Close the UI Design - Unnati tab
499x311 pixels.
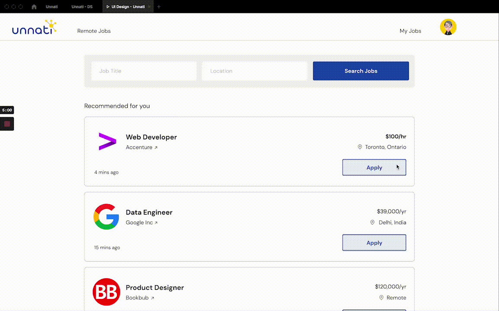click(149, 6)
